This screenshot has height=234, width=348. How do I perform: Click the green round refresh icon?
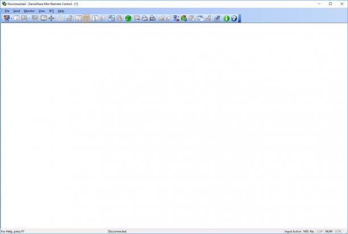coord(129,18)
